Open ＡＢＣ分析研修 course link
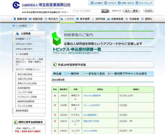This screenshot has height=134, width=165. coord(90,131)
